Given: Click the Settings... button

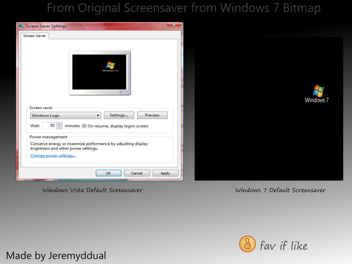Looking at the screenshot, I should 119,115.
